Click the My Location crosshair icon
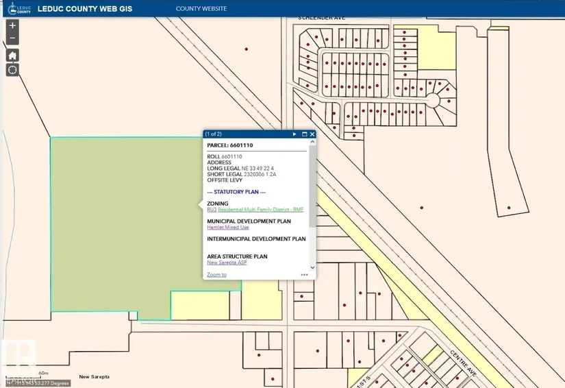565x388 pixels. pos(12,69)
